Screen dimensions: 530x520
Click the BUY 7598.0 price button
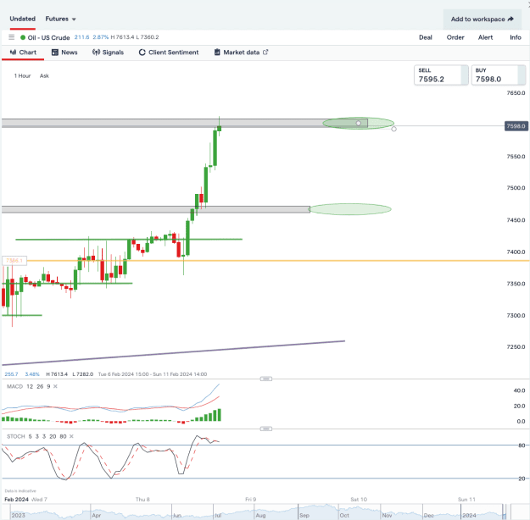(499, 75)
